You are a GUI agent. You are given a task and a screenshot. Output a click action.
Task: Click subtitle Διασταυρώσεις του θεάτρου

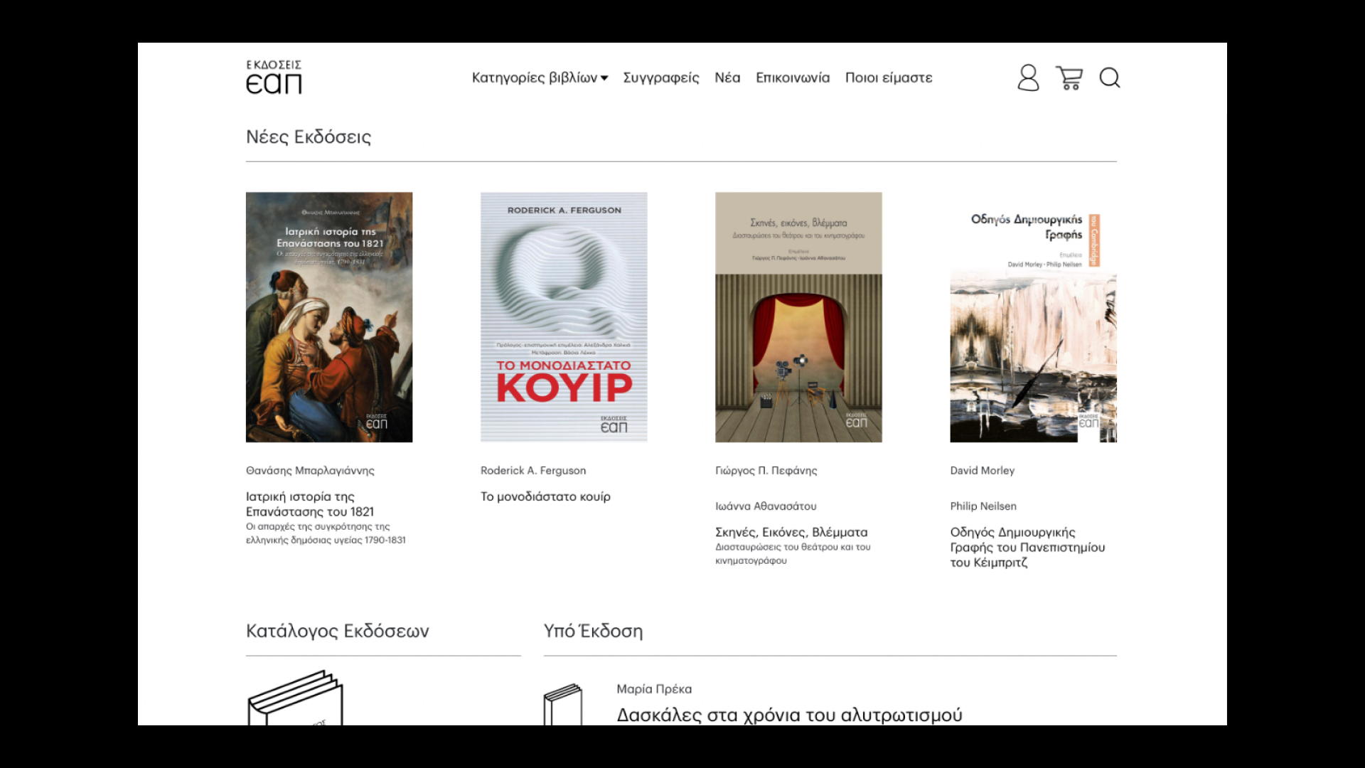click(793, 554)
